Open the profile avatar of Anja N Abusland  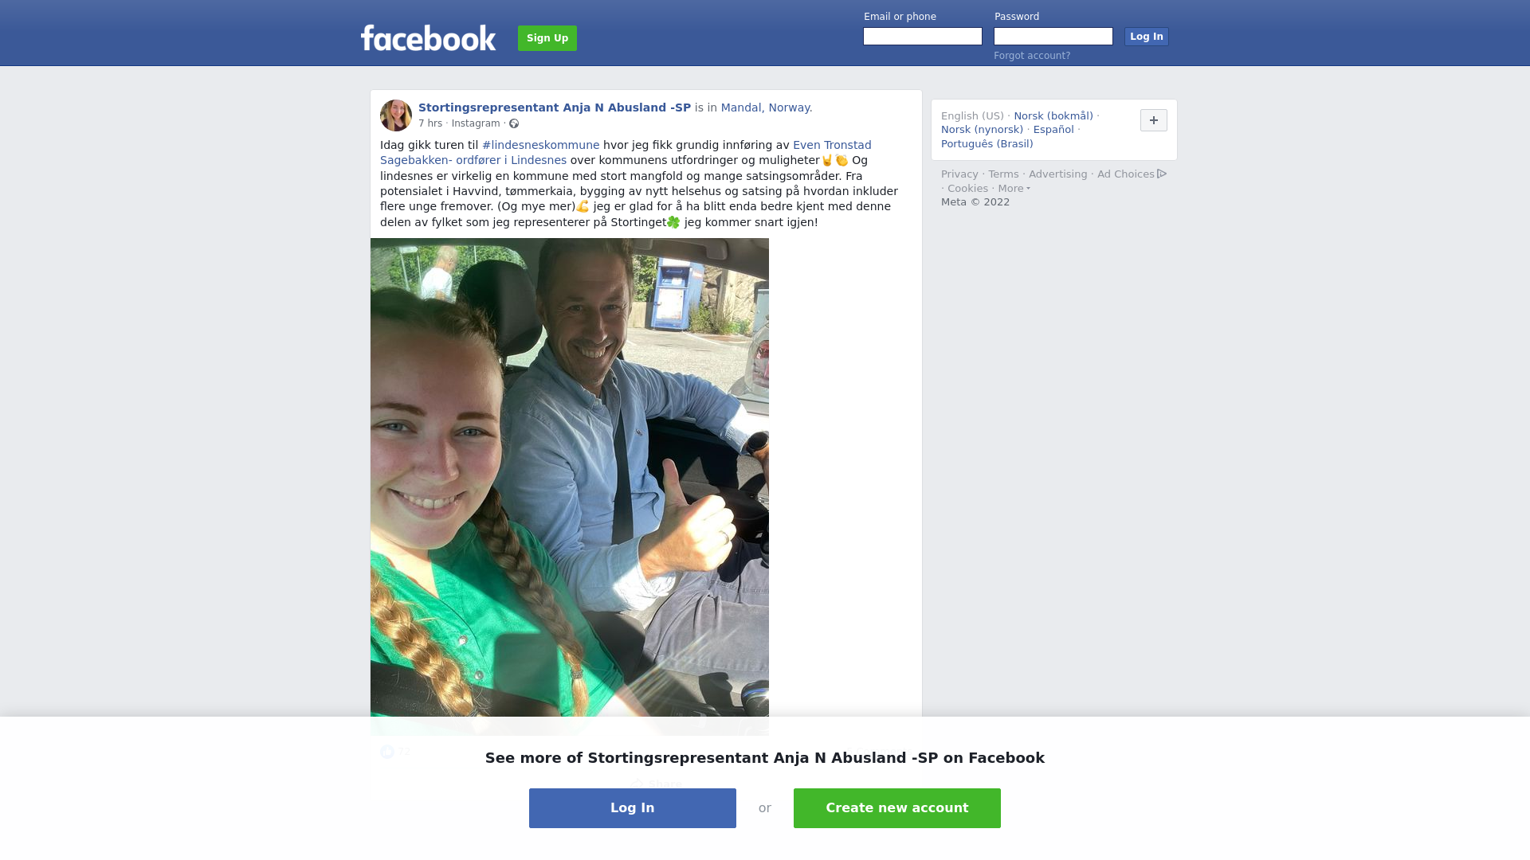[396, 115]
